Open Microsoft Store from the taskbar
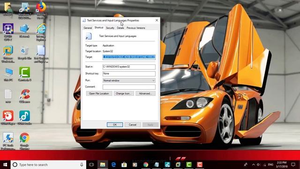 tap(124, 165)
